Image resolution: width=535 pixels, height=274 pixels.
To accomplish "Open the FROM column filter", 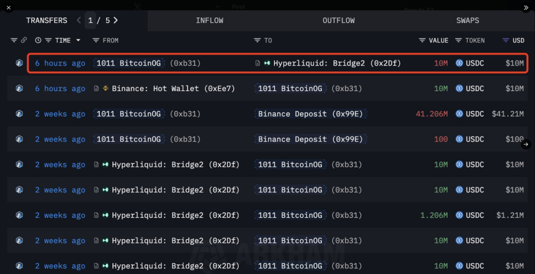I will (96, 40).
